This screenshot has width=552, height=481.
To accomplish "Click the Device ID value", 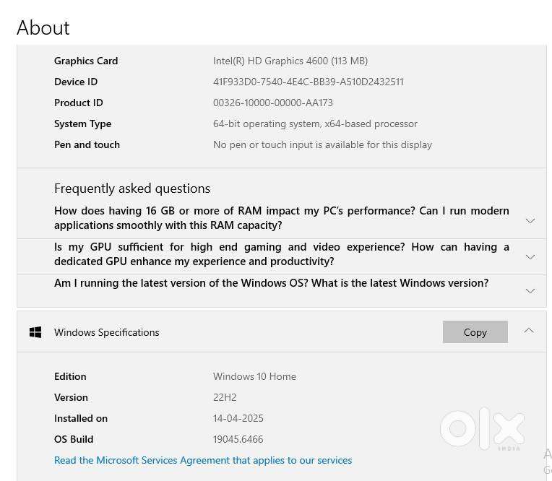I will point(308,82).
